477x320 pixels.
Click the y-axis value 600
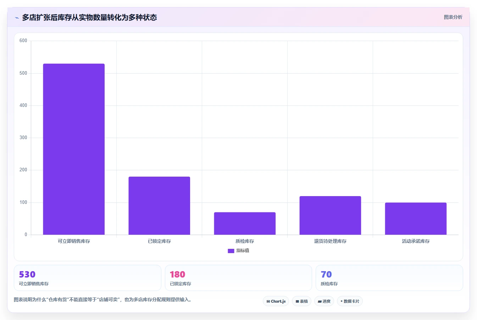(23, 41)
